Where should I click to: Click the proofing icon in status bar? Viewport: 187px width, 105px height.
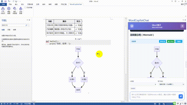[x=22, y=104]
